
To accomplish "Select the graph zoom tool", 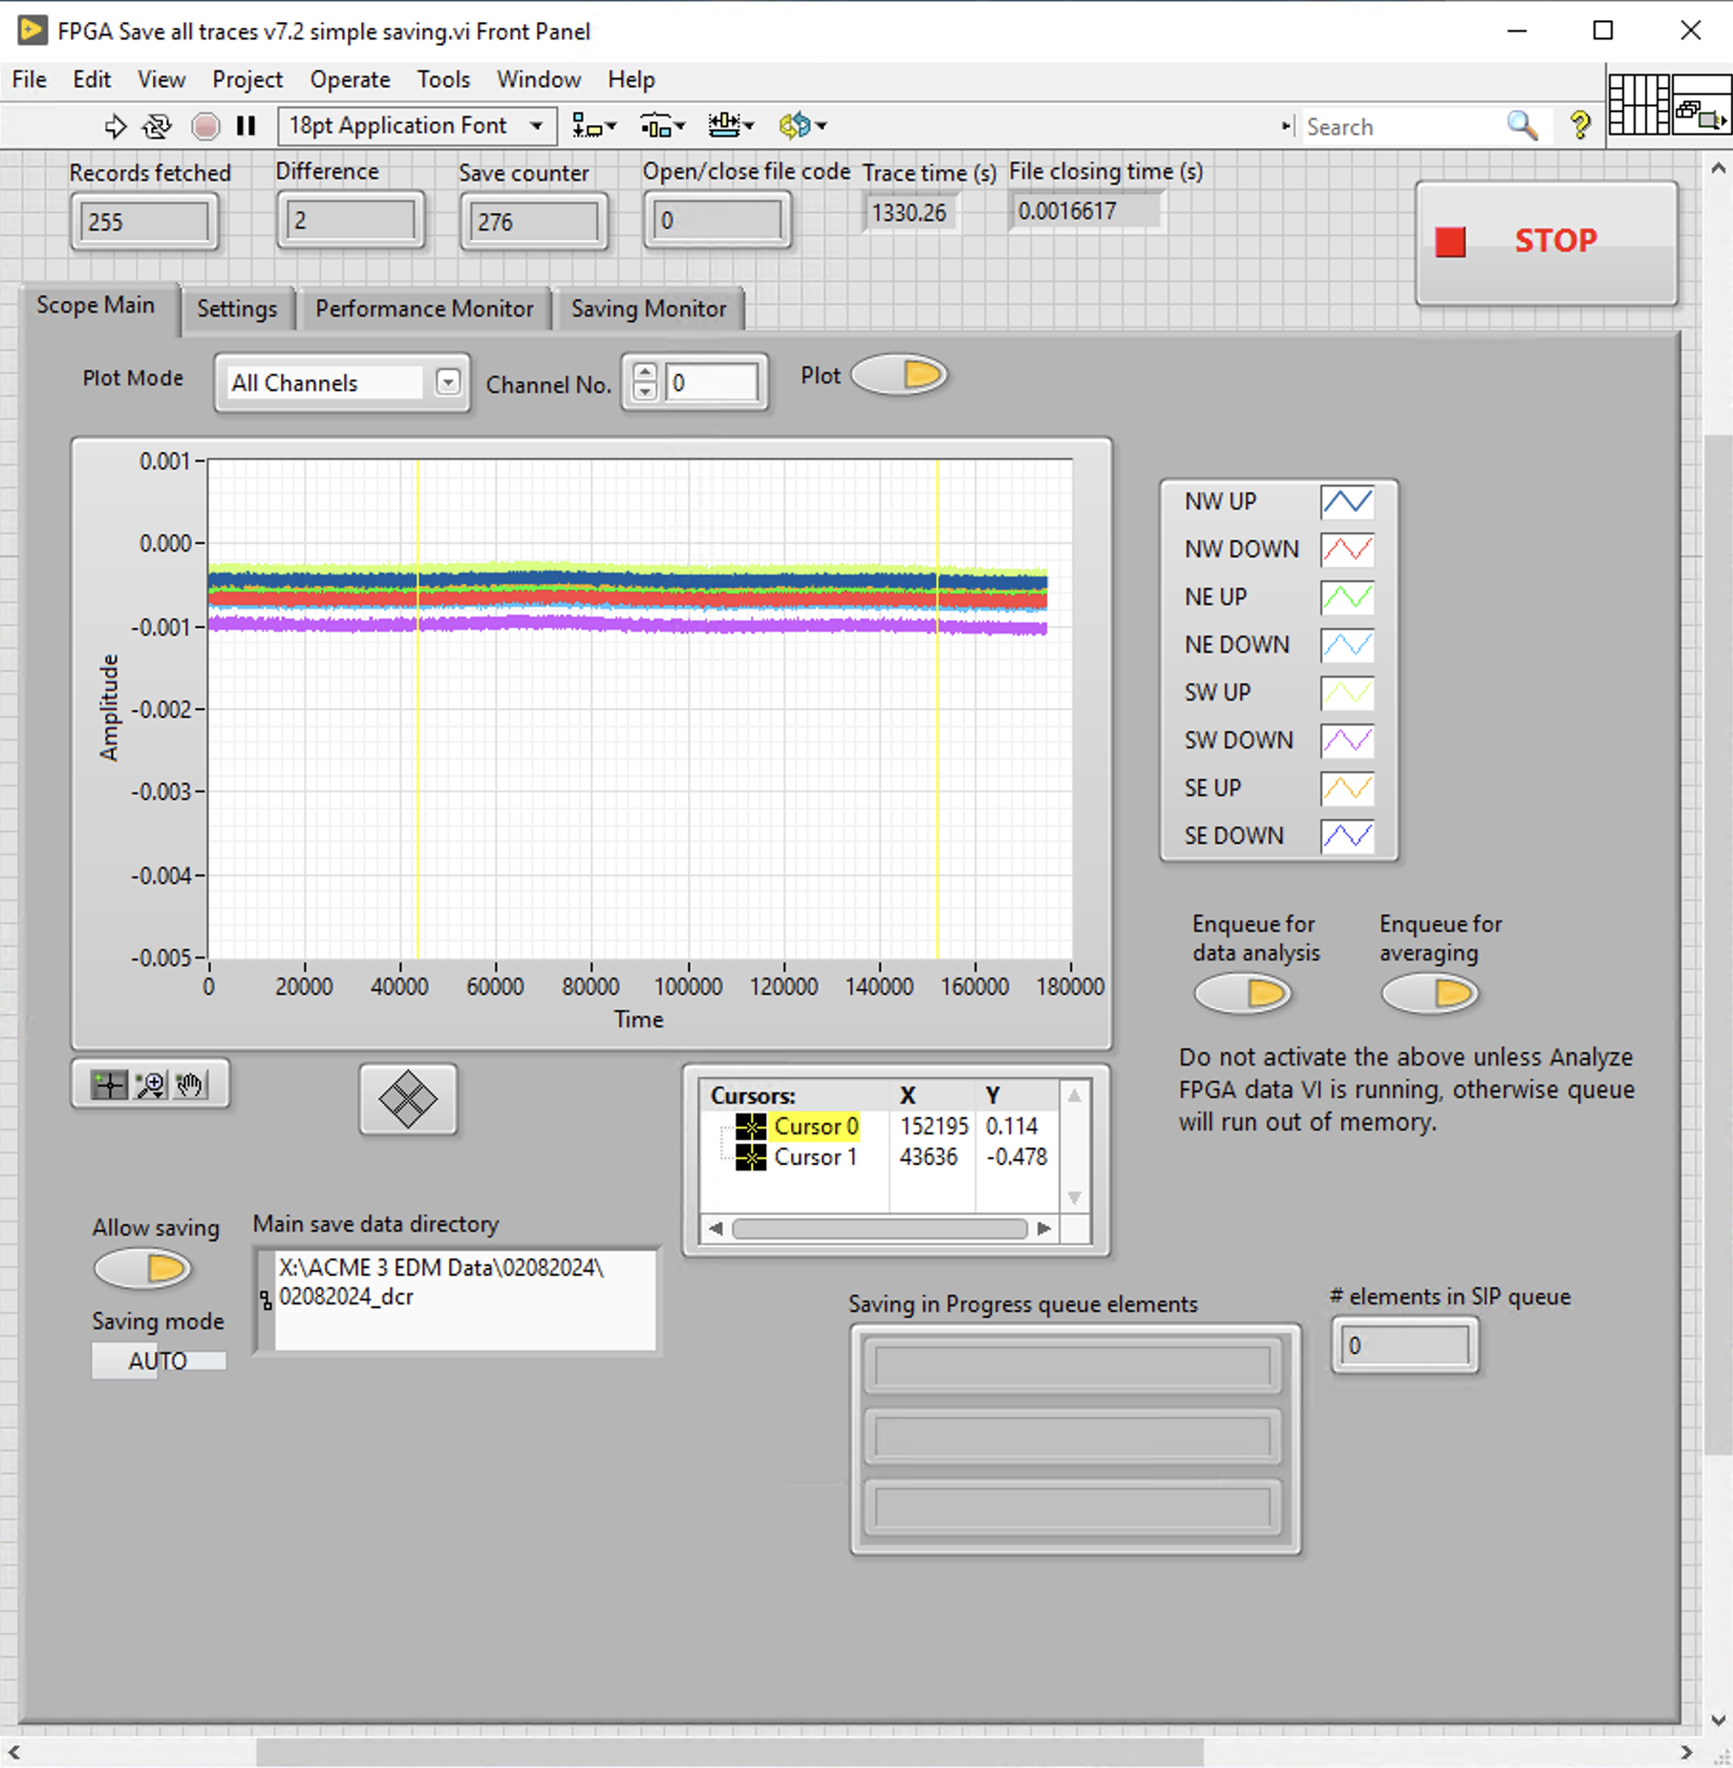I will coord(151,1085).
